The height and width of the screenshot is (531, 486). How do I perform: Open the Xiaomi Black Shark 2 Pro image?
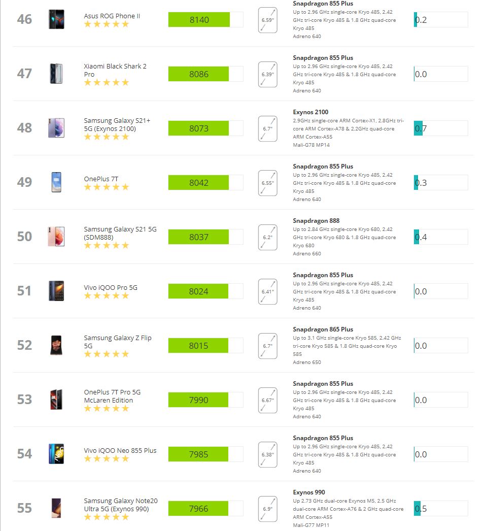[x=56, y=74]
